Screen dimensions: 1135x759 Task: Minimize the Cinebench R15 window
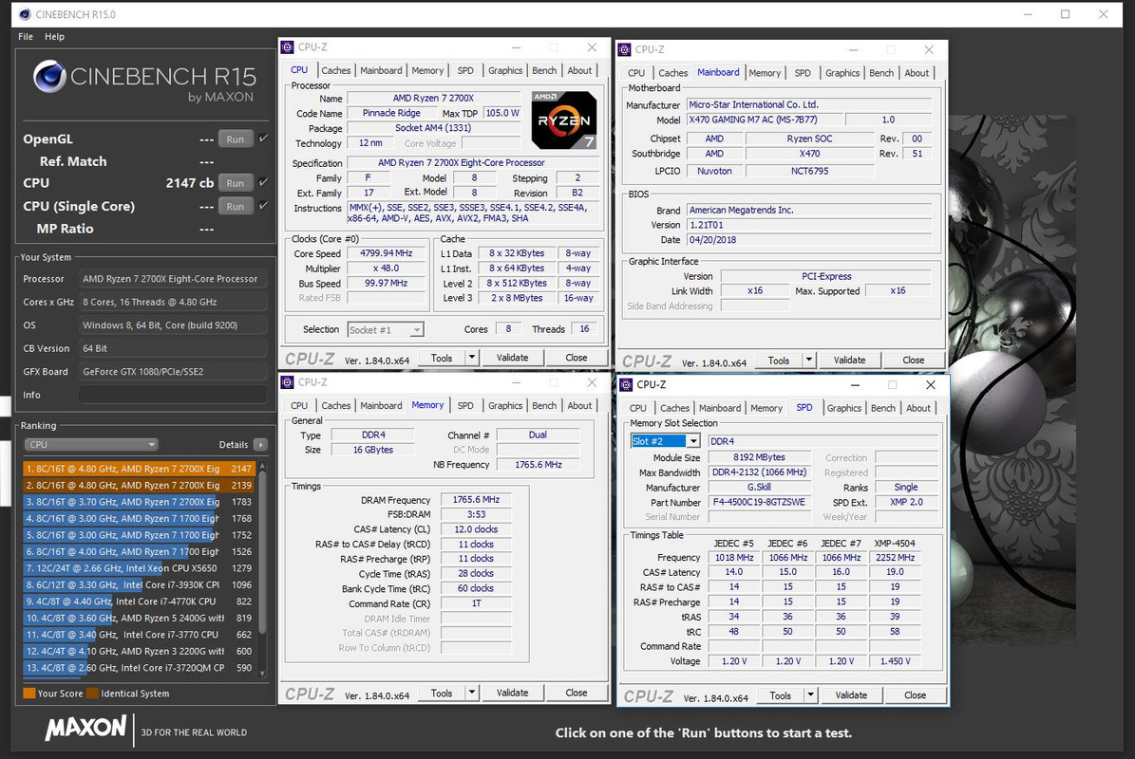(x=1028, y=14)
